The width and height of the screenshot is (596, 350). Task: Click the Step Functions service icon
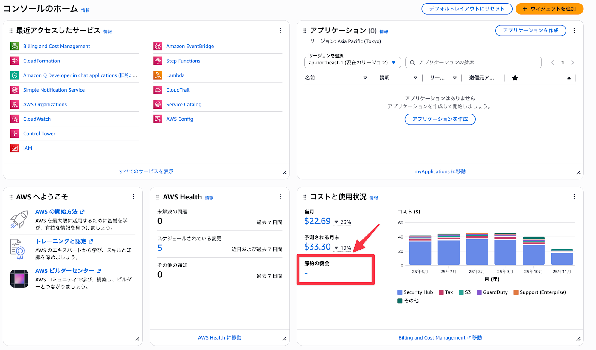(158, 61)
